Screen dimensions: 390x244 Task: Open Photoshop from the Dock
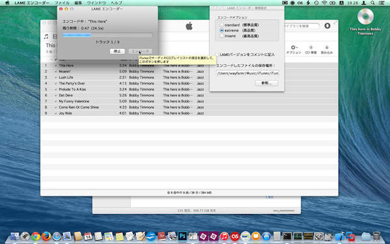pos(182,236)
